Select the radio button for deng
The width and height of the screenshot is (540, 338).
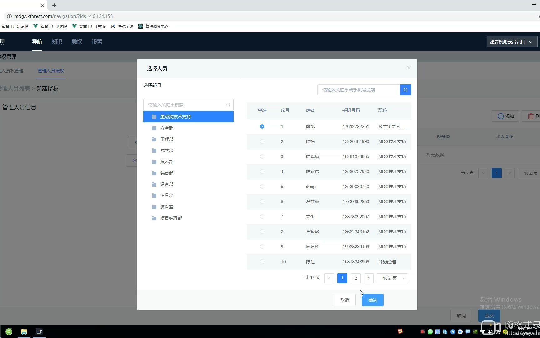tap(262, 187)
